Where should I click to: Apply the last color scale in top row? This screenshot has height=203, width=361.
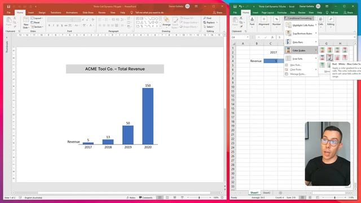[345, 50]
